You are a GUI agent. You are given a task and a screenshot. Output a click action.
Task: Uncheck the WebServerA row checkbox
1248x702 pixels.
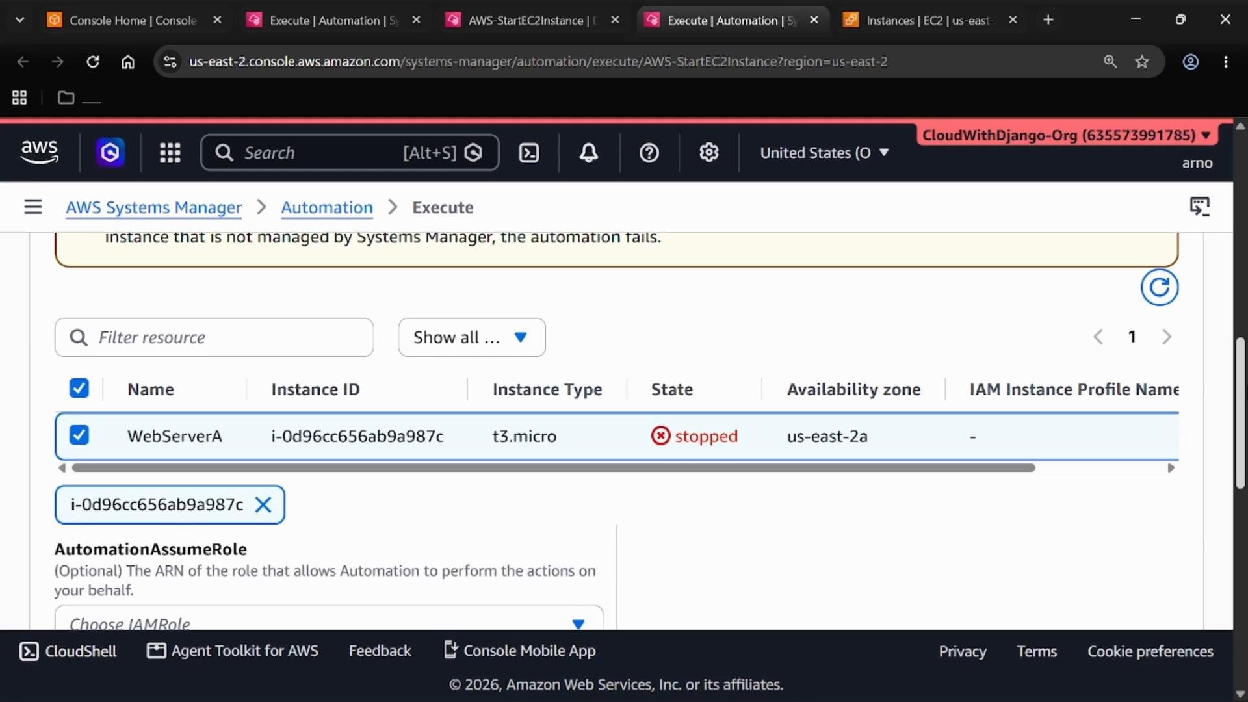tap(79, 435)
